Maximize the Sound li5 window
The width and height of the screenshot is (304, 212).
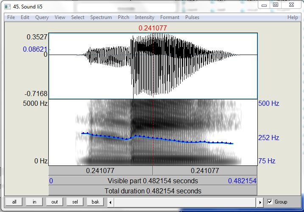276,5
